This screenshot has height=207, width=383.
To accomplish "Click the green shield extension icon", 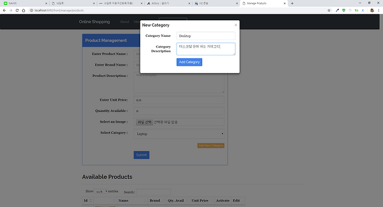I will (344, 10).
